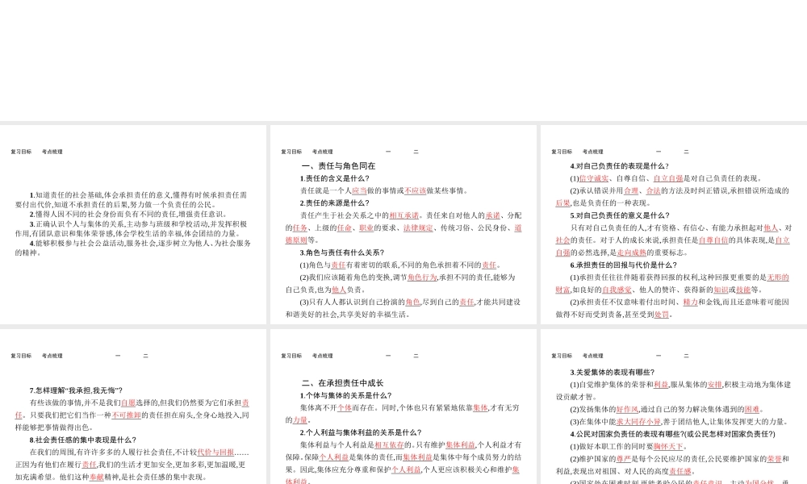This screenshot has width=807, height=484.
Task: Click the underlined word '胸怀天下'
Action: coord(668,446)
